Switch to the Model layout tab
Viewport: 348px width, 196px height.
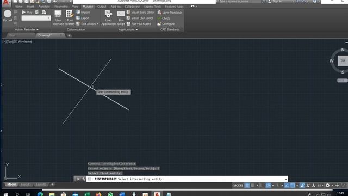(x=11, y=185)
